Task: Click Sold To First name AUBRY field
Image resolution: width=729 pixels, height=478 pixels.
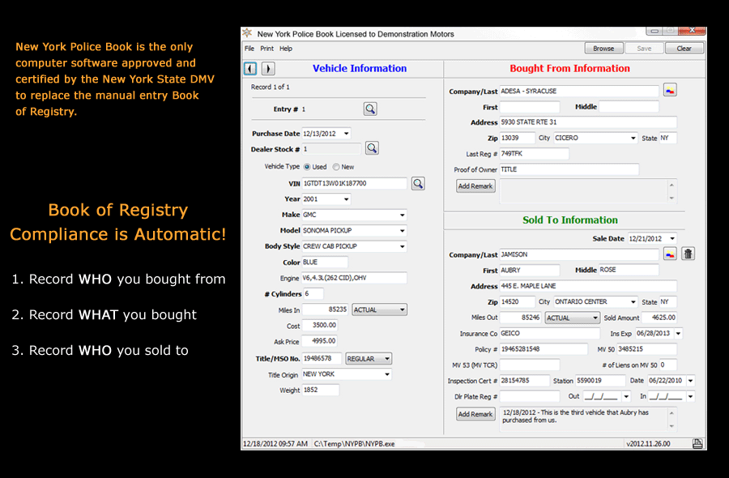Action: [530, 270]
